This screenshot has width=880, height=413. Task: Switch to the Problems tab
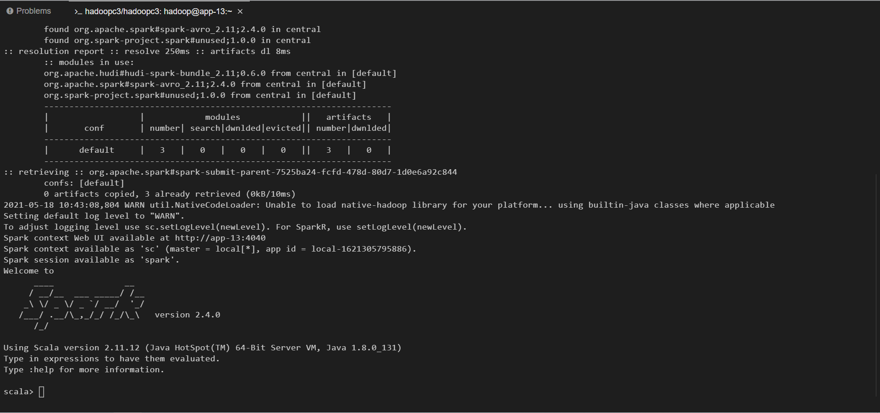pyautogui.click(x=28, y=11)
